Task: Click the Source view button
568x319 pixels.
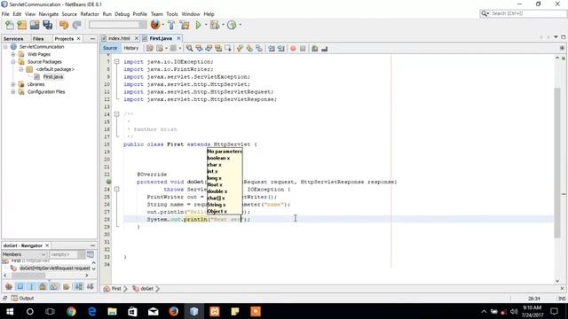Action: 110,48
